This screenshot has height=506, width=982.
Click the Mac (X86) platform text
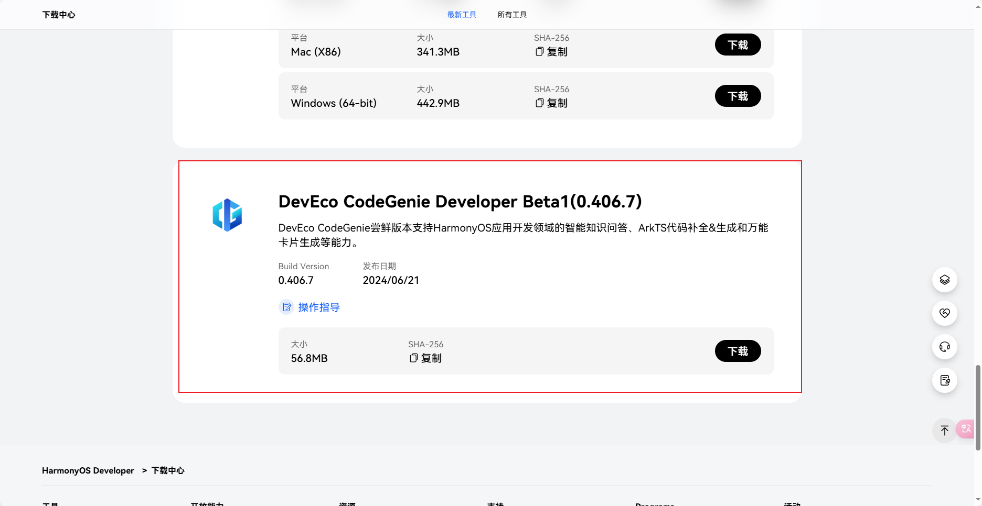pyautogui.click(x=316, y=52)
